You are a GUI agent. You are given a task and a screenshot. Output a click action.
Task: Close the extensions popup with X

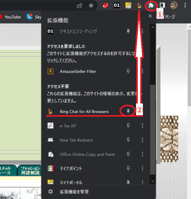[x=150, y=16]
